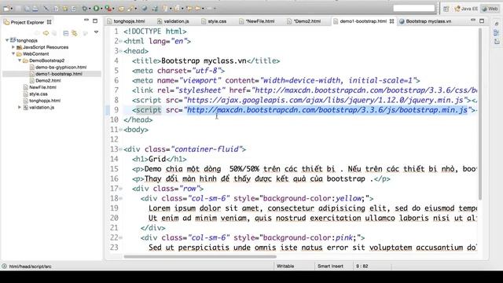This screenshot has width=503, height=283.
Task: Fold the pink col-sm-6 div at line 22
Action: click(x=120, y=237)
